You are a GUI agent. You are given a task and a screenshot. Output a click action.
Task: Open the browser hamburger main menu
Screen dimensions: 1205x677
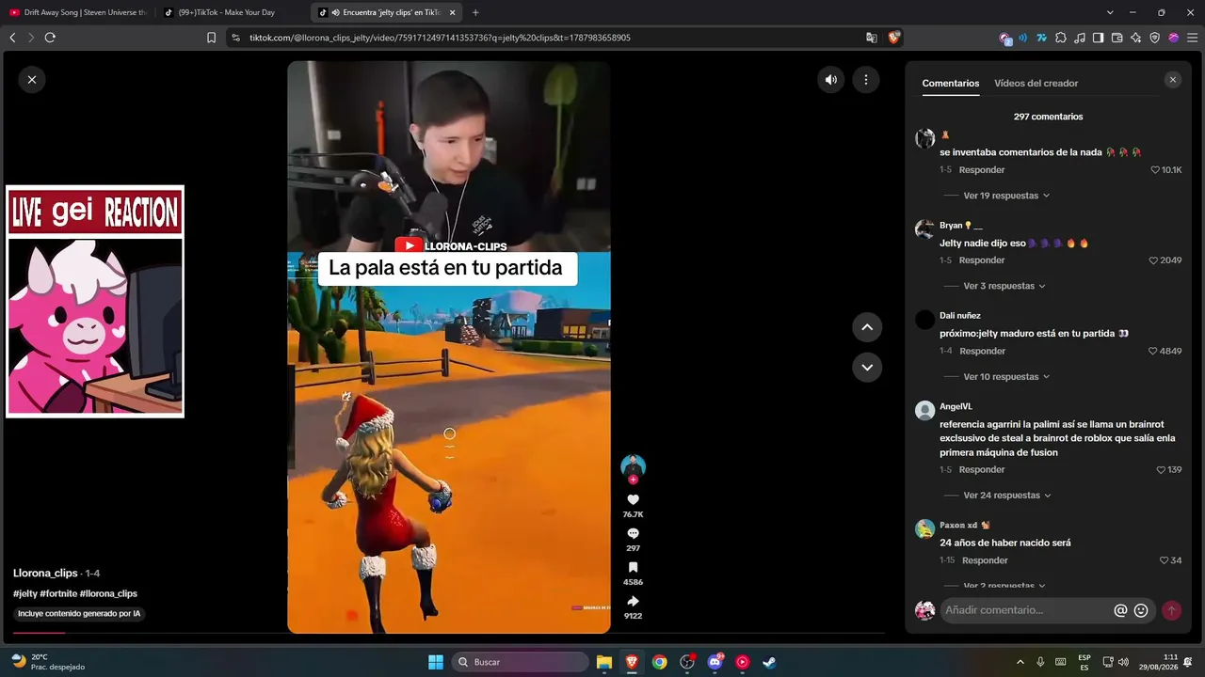pos(1191,38)
